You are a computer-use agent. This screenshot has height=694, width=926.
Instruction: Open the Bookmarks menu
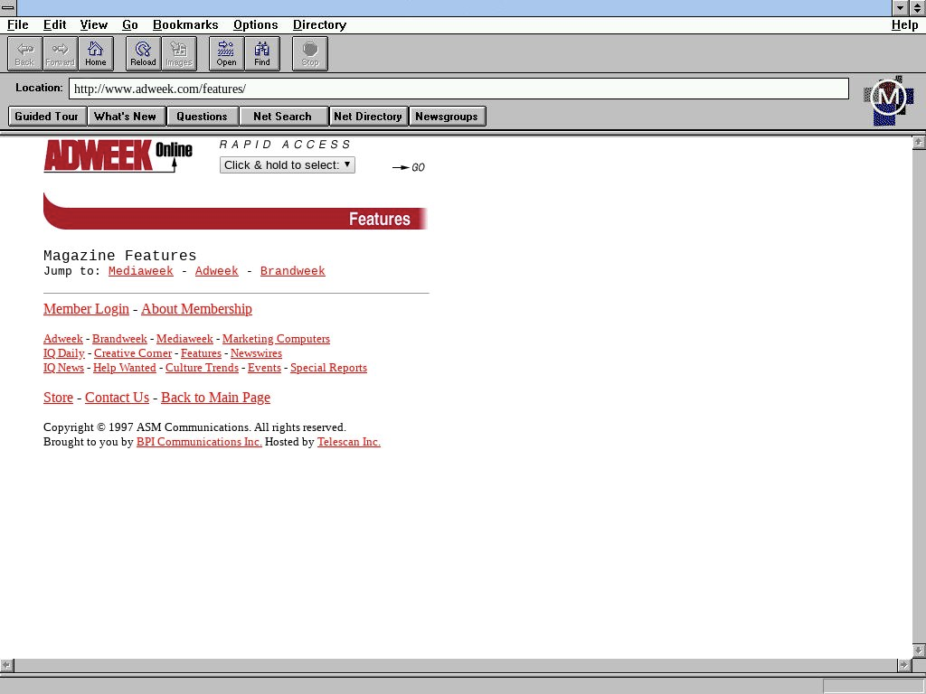click(185, 24)
